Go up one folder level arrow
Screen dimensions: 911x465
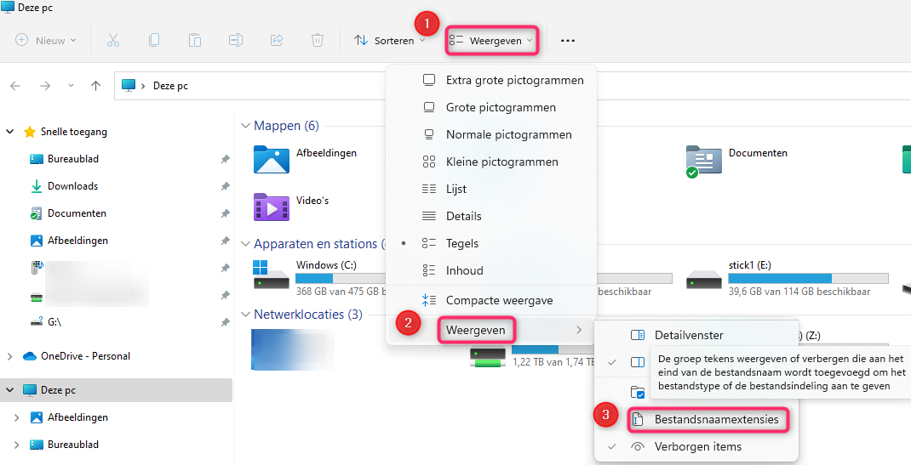click(x=96, y=86)
